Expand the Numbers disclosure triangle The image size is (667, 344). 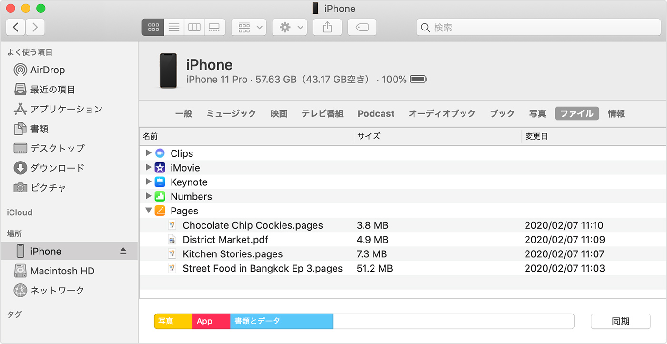click(x=148, y=196)
